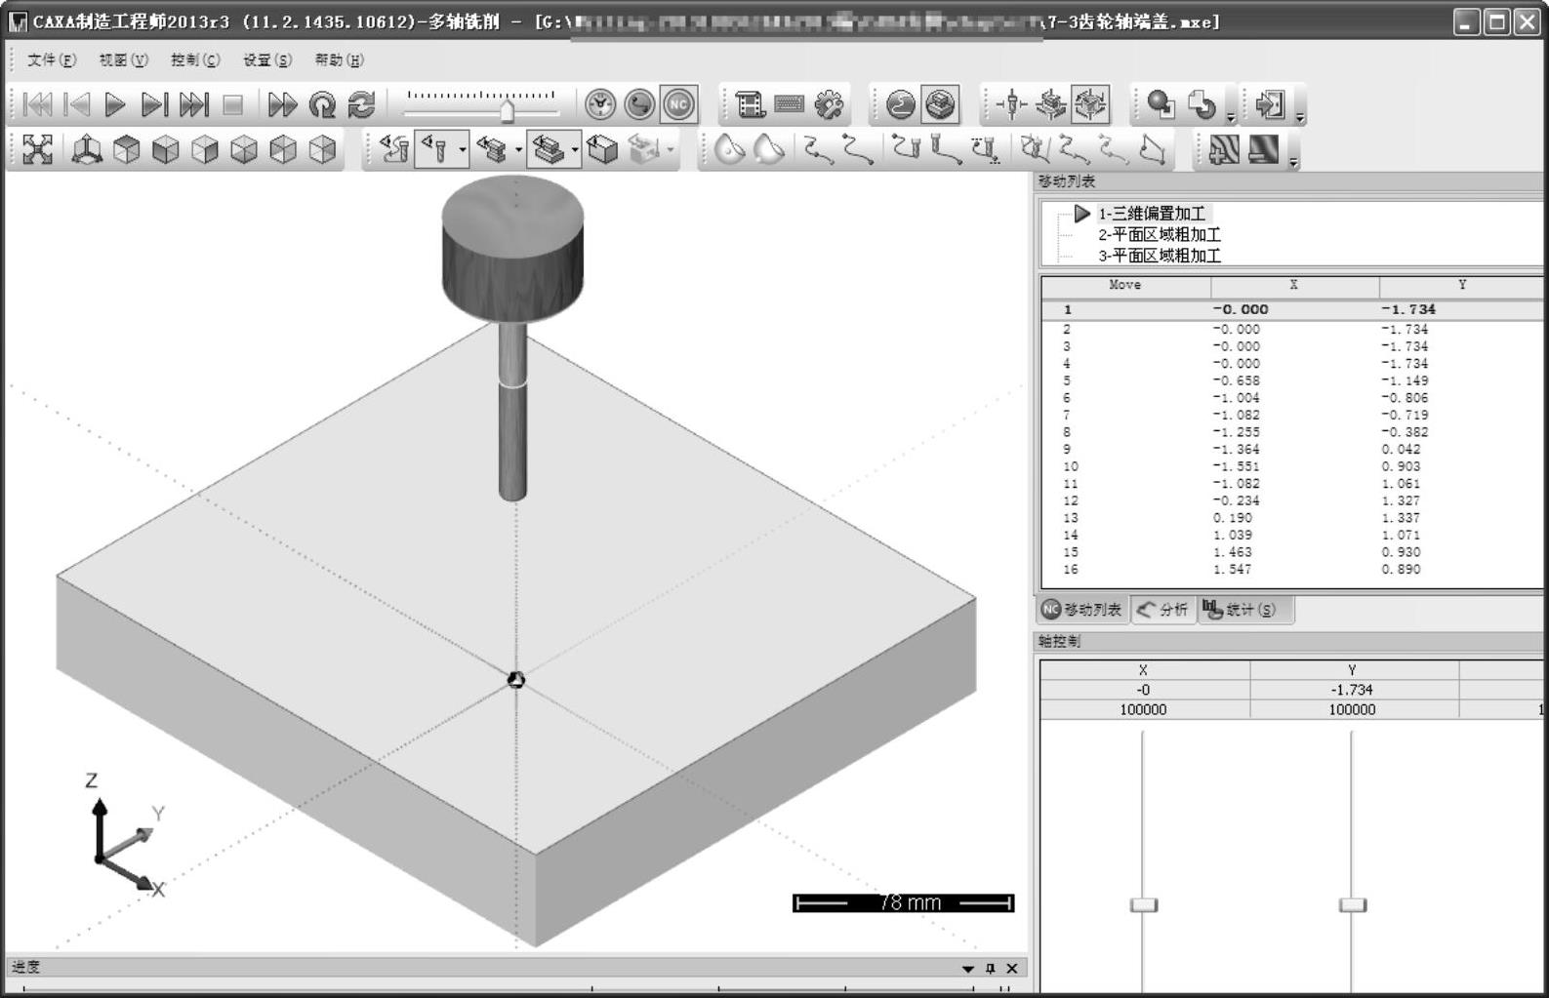Open the progress panel dropdown arrow
1549x998 pixels.
(967, 969)
